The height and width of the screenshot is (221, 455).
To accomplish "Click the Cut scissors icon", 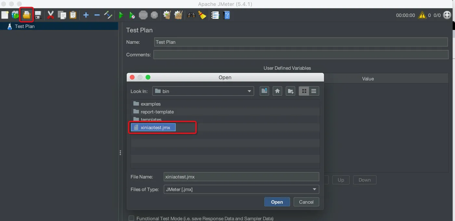I will tap(51, 15).
